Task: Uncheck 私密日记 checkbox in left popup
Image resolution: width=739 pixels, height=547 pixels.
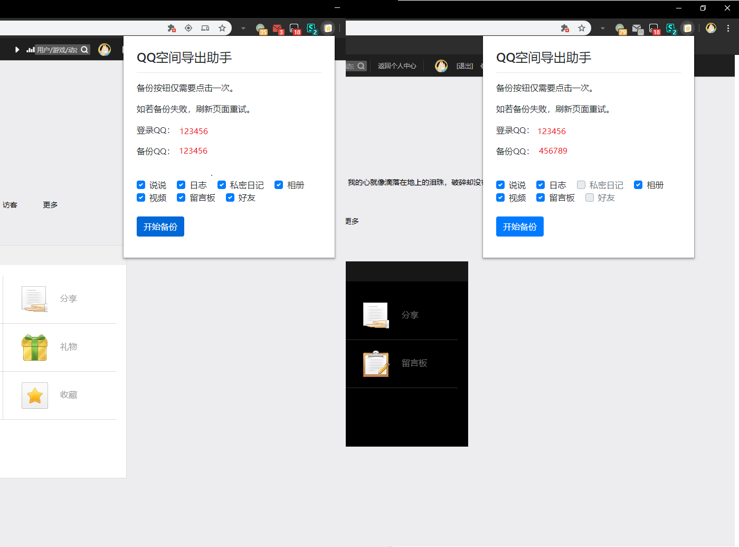Action: pyautogui.click(x=222, y=185)
